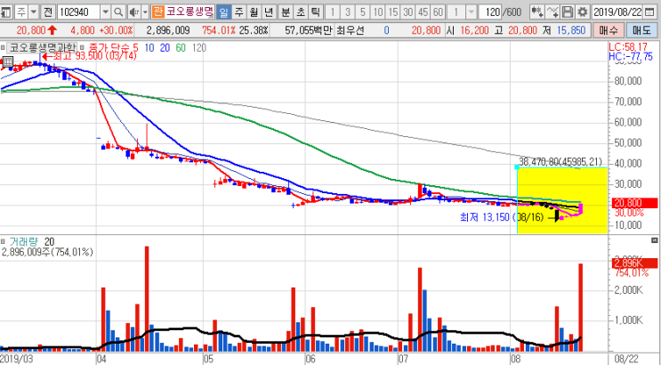Switch to weekly 주 period

pos(239,12)
